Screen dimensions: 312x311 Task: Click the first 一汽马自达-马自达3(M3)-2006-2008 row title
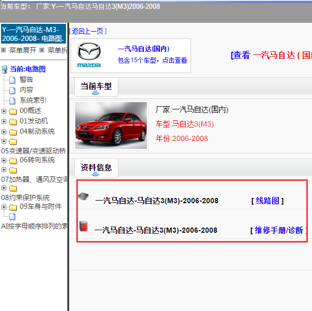[157, 201]
